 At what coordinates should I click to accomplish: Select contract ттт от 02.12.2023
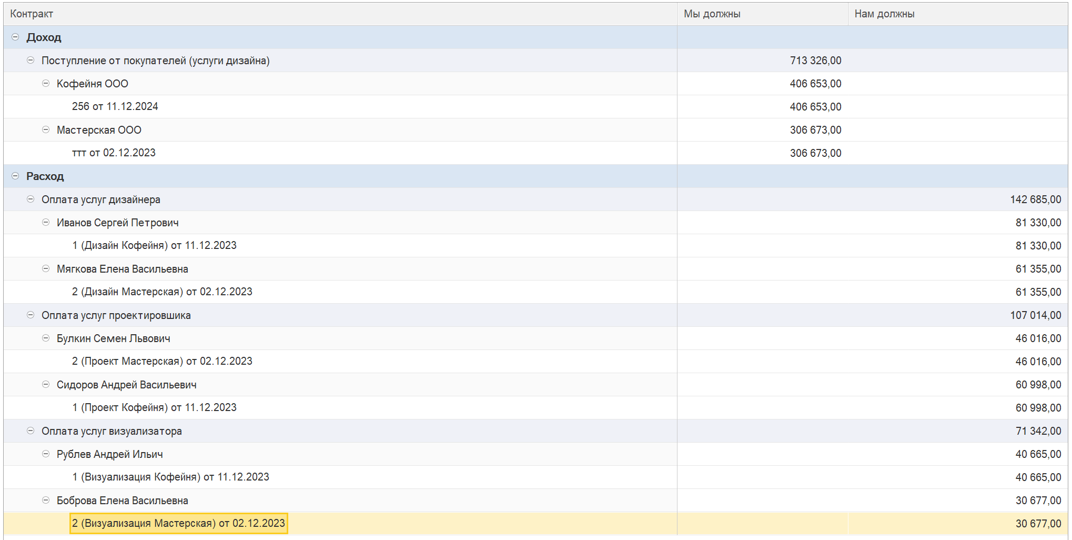114,153
